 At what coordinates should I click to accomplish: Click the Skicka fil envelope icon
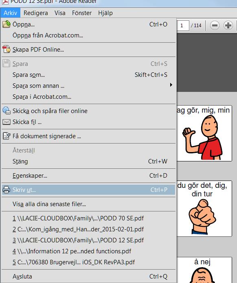coord(7,122)
